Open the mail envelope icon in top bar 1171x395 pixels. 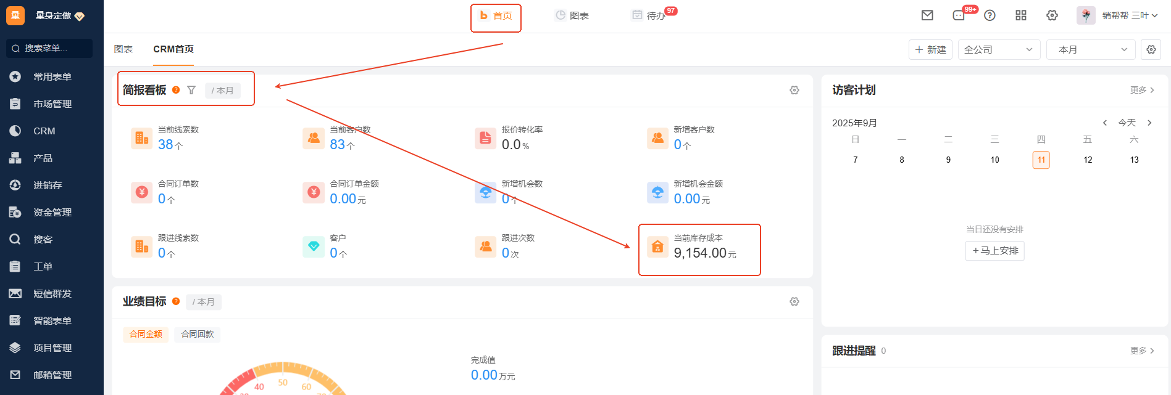coord(927,15)
